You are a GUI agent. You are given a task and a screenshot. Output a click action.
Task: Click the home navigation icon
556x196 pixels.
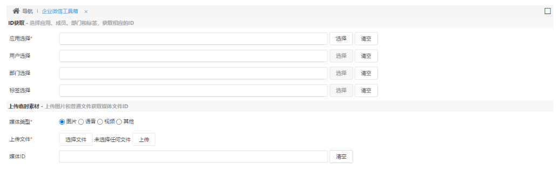(16, 11)
